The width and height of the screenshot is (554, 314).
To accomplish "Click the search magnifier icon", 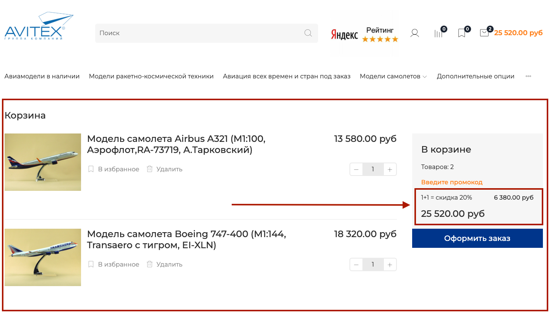I will coord(308,33).
